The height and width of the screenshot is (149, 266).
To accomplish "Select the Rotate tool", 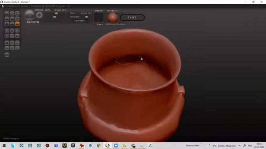I will pyautogui.click(x=12, y=14).
